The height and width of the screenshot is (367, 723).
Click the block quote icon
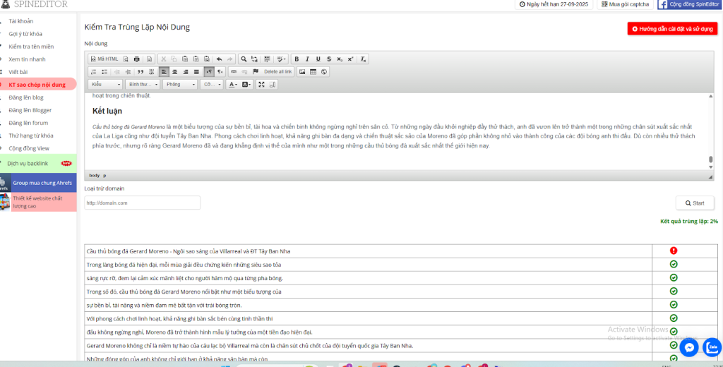[x=141, y=72]
